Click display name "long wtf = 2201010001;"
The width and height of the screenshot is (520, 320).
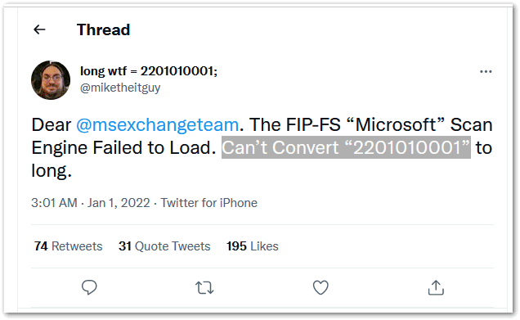click(149, 70)
